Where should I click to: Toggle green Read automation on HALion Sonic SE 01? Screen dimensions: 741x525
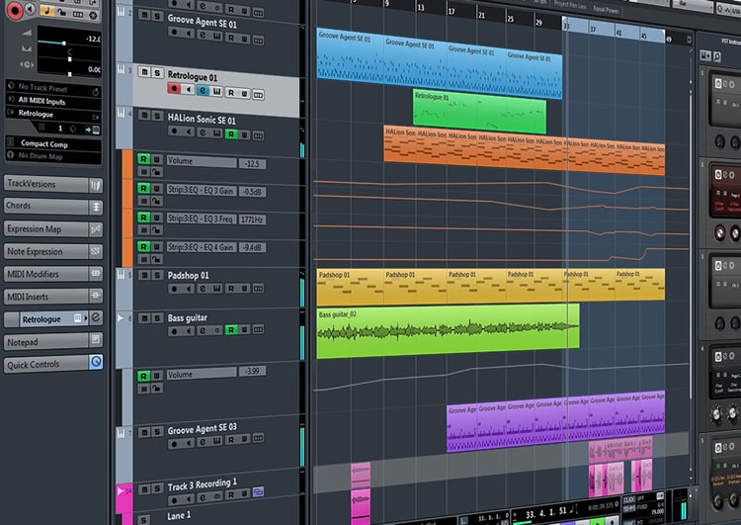click(x=230, y=134)
